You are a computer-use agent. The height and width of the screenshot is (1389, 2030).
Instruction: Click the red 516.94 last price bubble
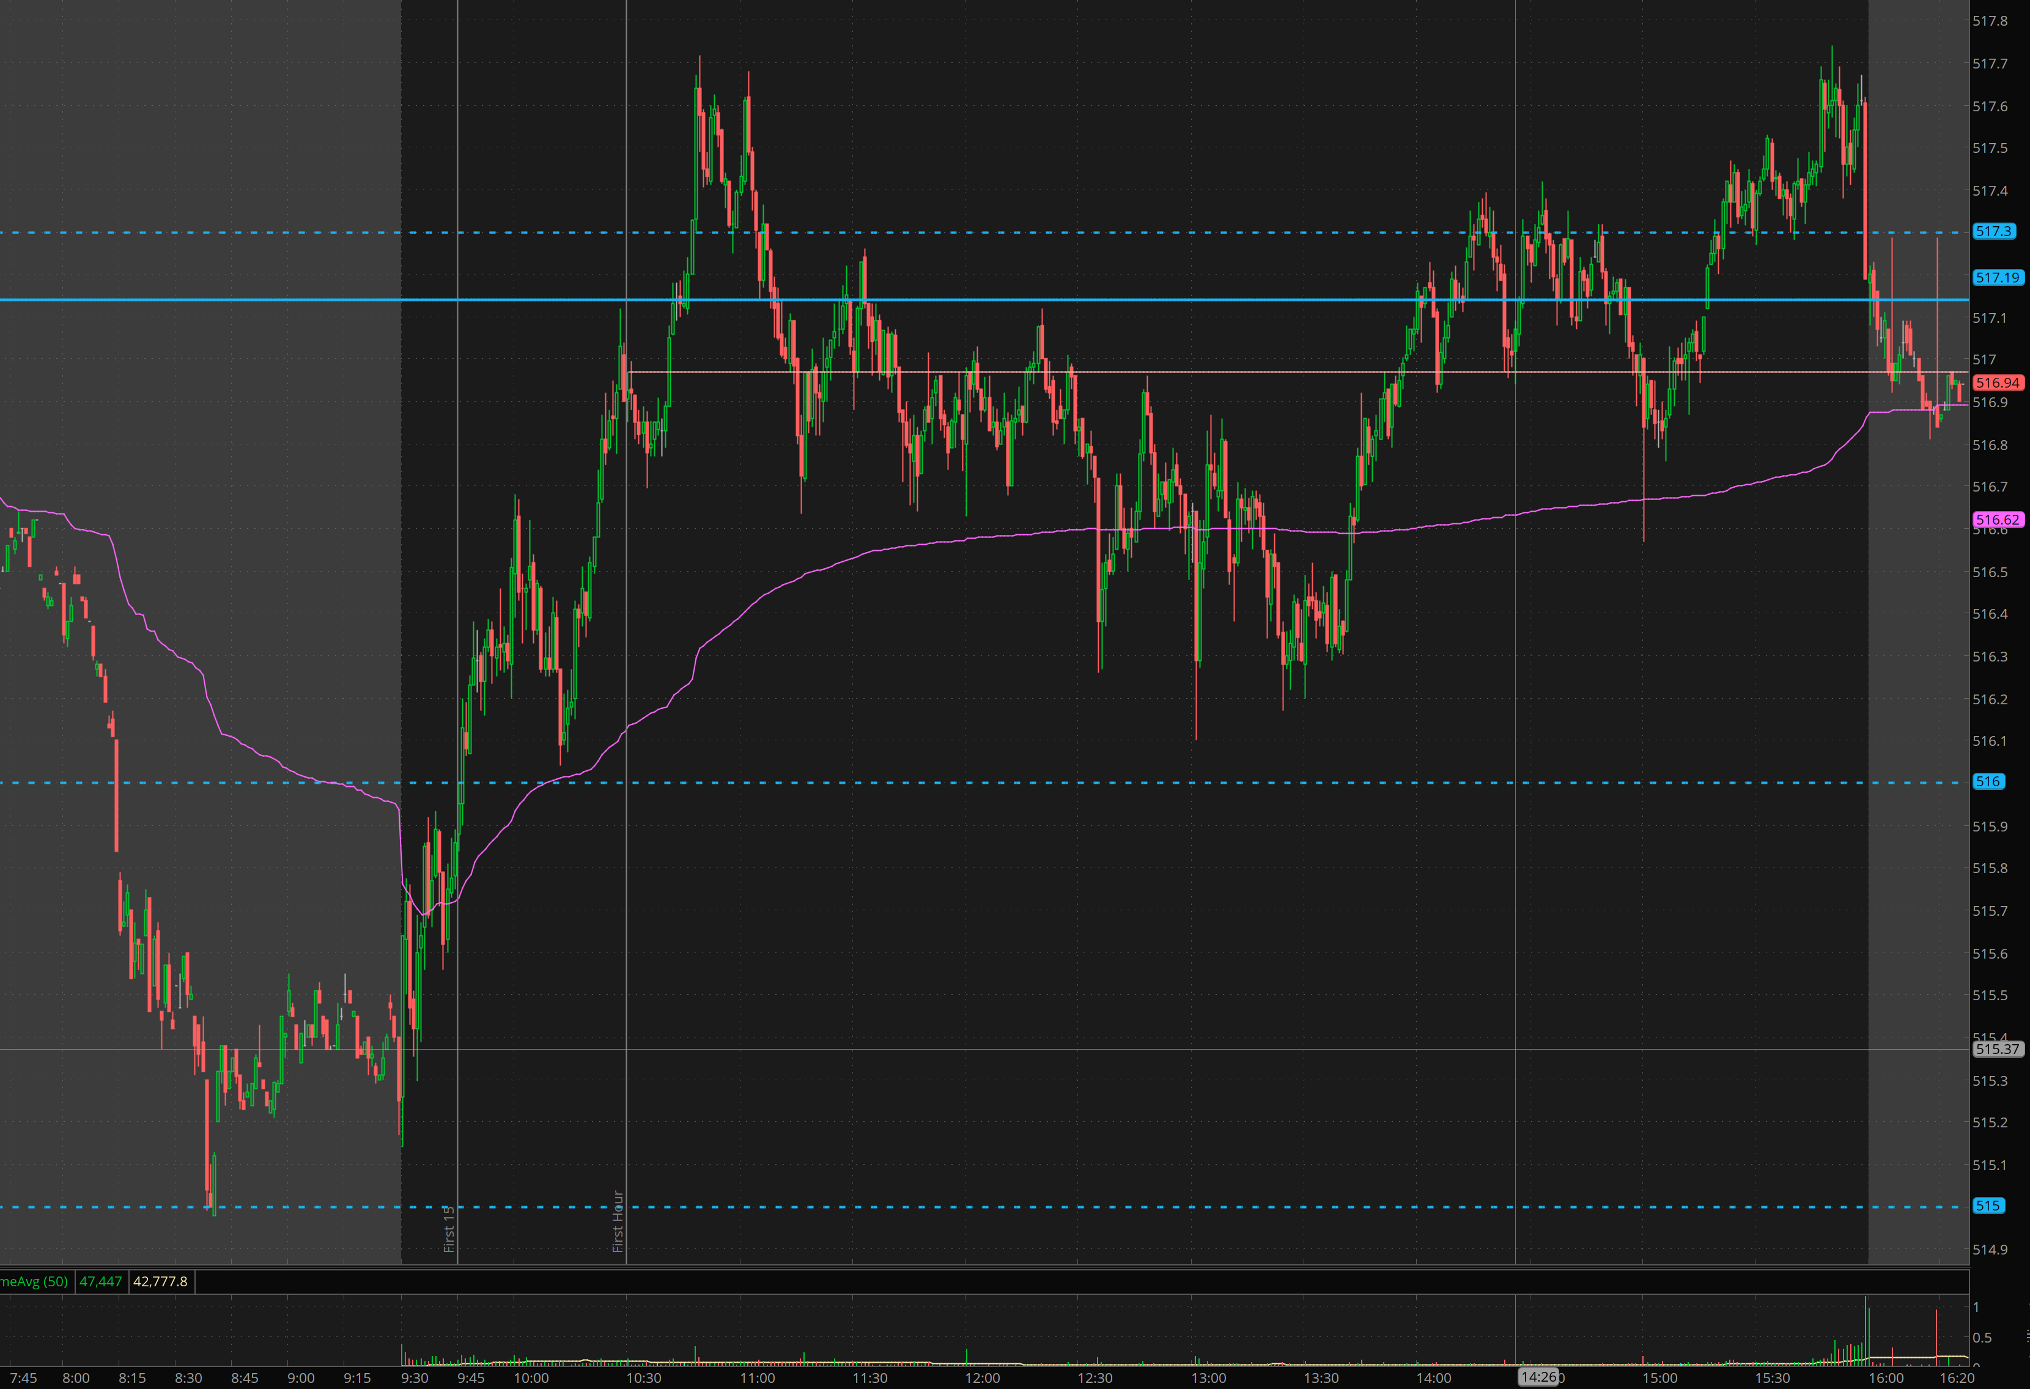click(x=1998, y=383)
